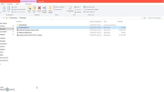Click the Historial button
The image size is (164, 92).
click(x=78, y=12)
